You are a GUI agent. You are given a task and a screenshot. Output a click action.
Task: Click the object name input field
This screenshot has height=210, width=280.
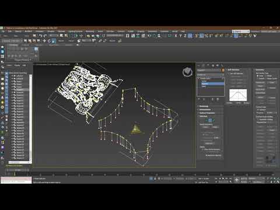(209, 70)
